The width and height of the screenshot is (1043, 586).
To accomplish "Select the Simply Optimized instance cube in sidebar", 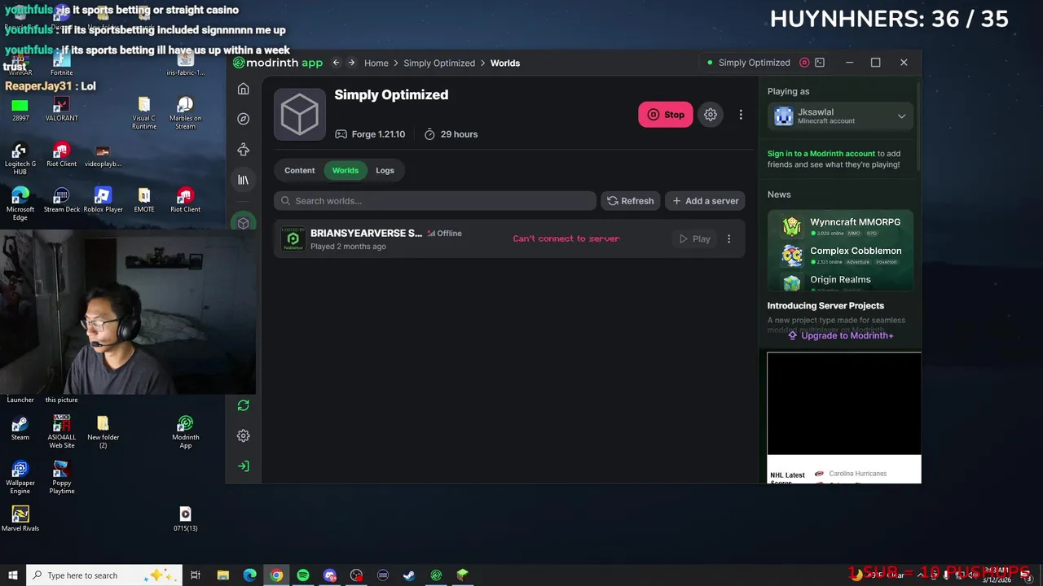I will pyautogui.click(x=243, y=223).
